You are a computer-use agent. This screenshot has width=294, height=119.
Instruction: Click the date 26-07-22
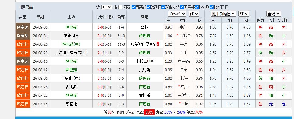(40, 95)
